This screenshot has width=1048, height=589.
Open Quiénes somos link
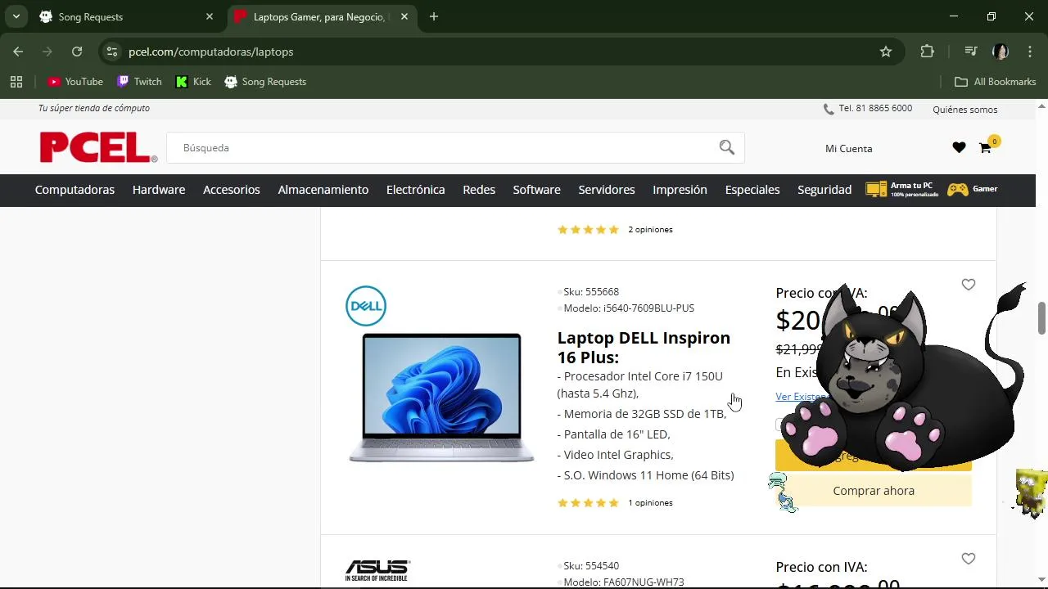point(965,110)
